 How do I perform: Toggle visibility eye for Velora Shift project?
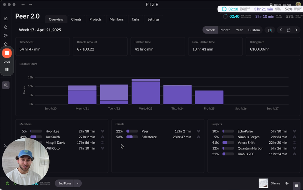(x=294, y=143)
